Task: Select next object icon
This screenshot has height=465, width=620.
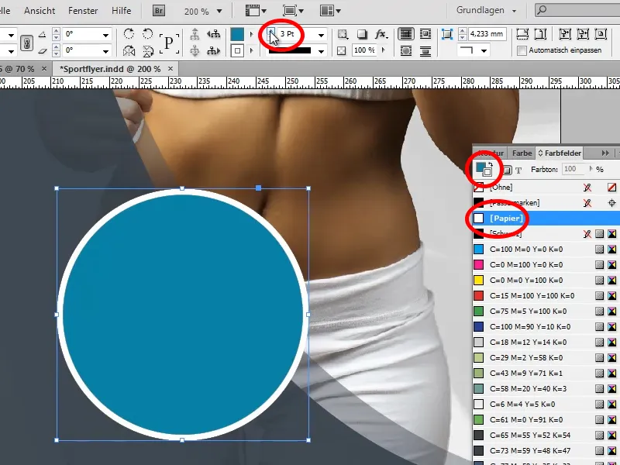Action: click(214, 51)
